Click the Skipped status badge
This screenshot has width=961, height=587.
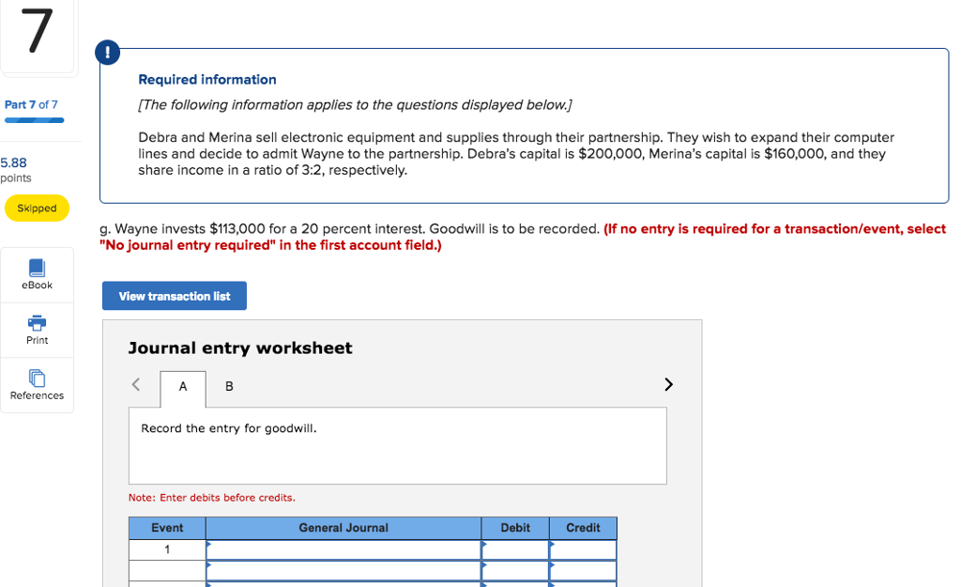pos(37,209)
